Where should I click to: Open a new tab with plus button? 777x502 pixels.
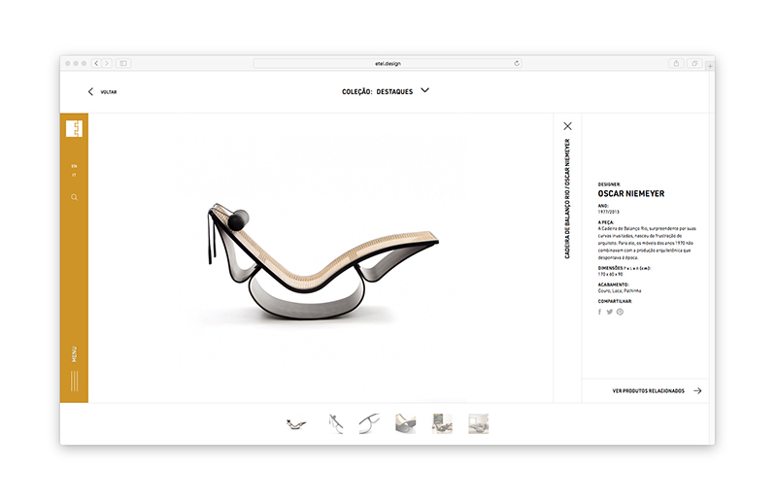[710, 66]
